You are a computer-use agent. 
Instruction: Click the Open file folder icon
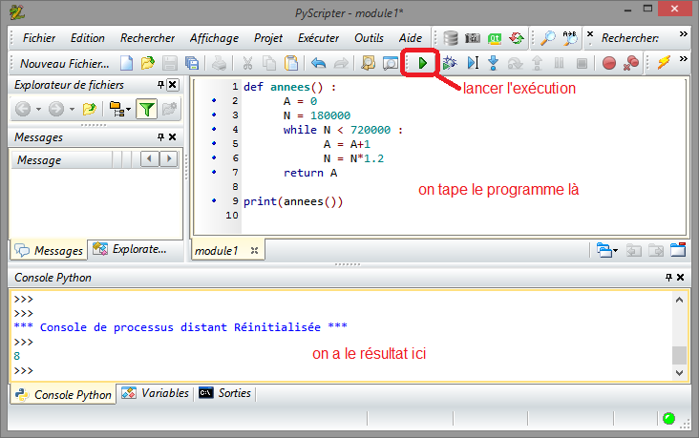[x=148, y=64]
